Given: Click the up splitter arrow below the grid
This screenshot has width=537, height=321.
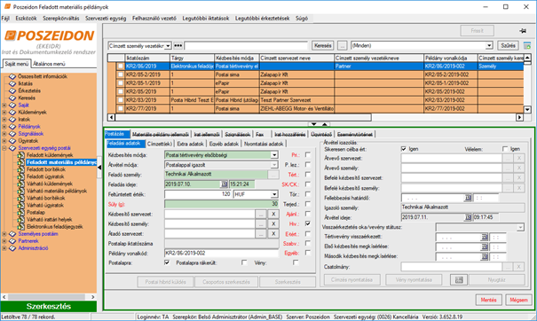Looking at the screenshot, I should [324, 124].
